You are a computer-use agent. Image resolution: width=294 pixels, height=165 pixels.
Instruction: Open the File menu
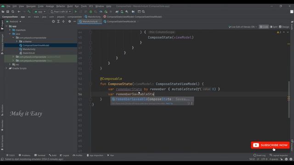[x=8, y=6]
